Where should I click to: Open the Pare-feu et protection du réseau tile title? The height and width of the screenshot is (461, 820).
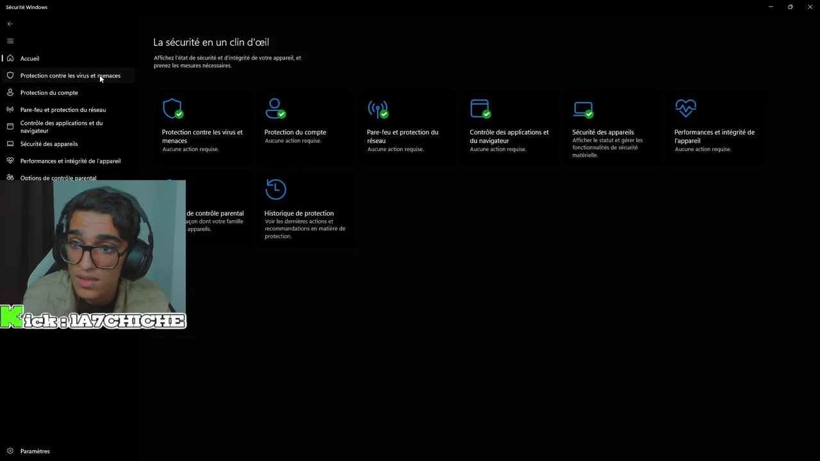click(x=402, y=136)
